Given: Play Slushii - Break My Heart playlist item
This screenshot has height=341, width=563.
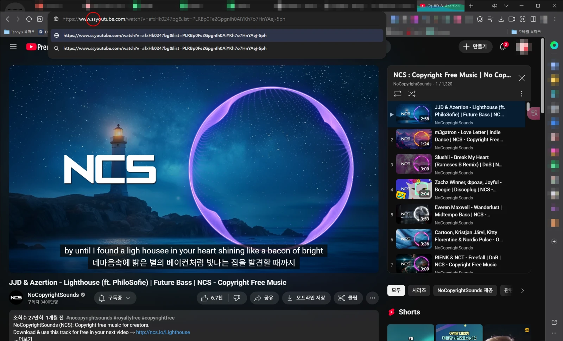Looking at the screenshot, I should pos(457,165).
